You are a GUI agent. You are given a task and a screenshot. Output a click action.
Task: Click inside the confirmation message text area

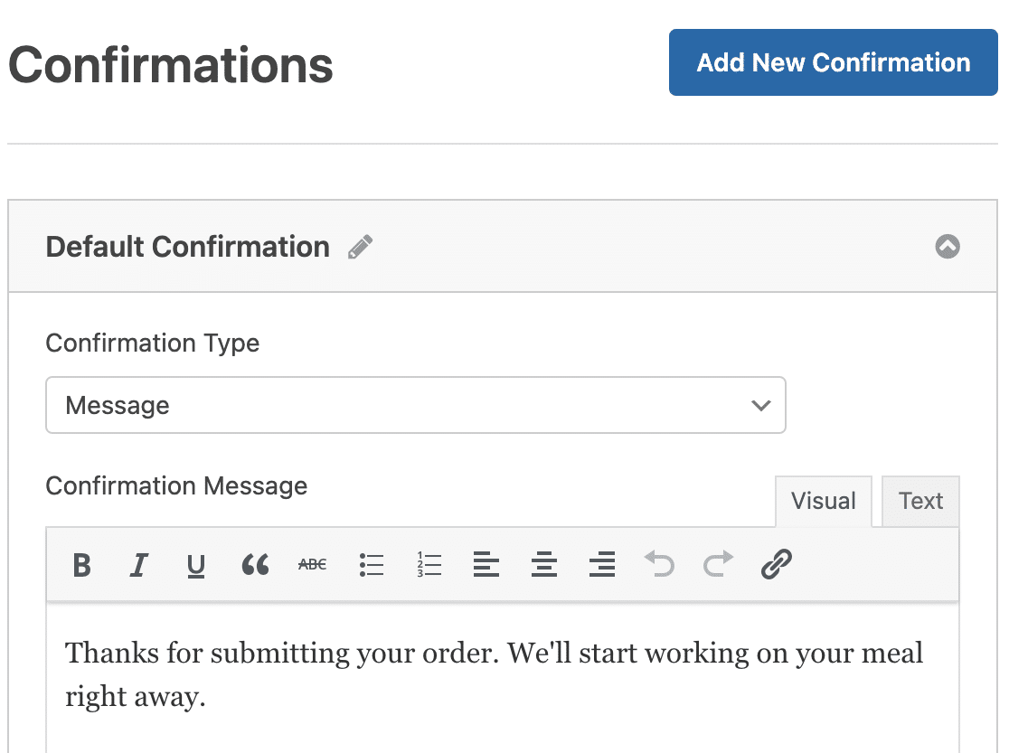pos(503,678)
